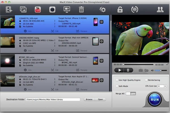Click the Open folder button
170x113 pixels.
(x=100, y=99)
